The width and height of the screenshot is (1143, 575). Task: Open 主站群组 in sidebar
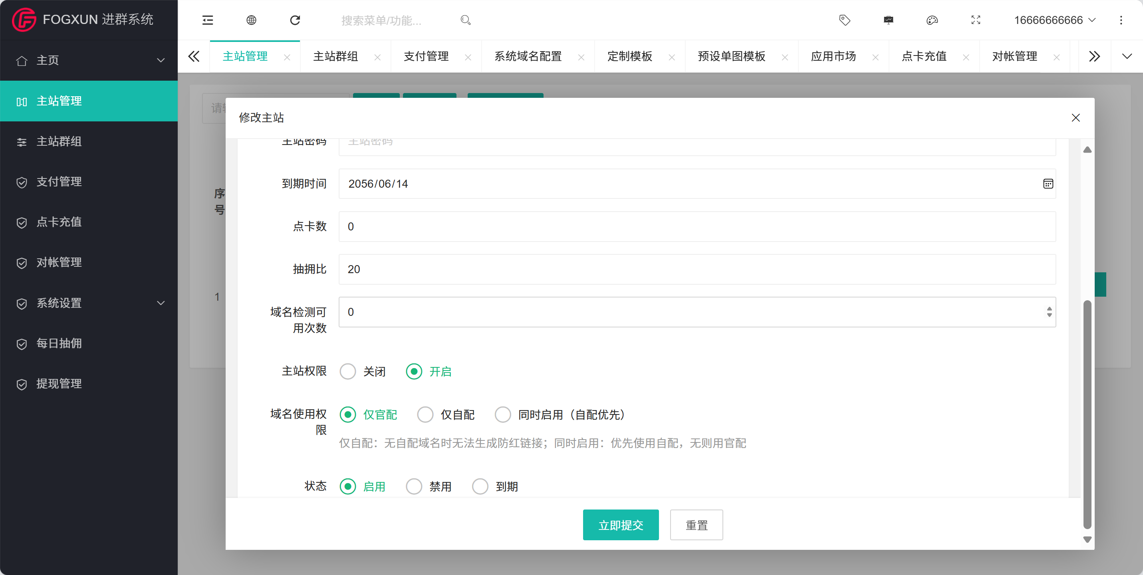pyautogui.click(x=89, y=141)
